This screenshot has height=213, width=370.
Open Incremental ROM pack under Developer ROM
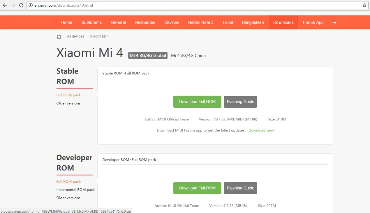[x=75, y=190]
